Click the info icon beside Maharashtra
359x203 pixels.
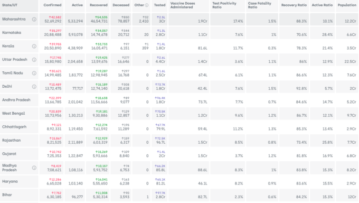[34, 19]
